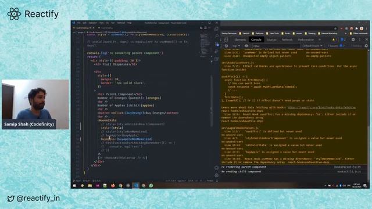Click the Buy Orange button code line
372x209 pixels.
[138, 113]
